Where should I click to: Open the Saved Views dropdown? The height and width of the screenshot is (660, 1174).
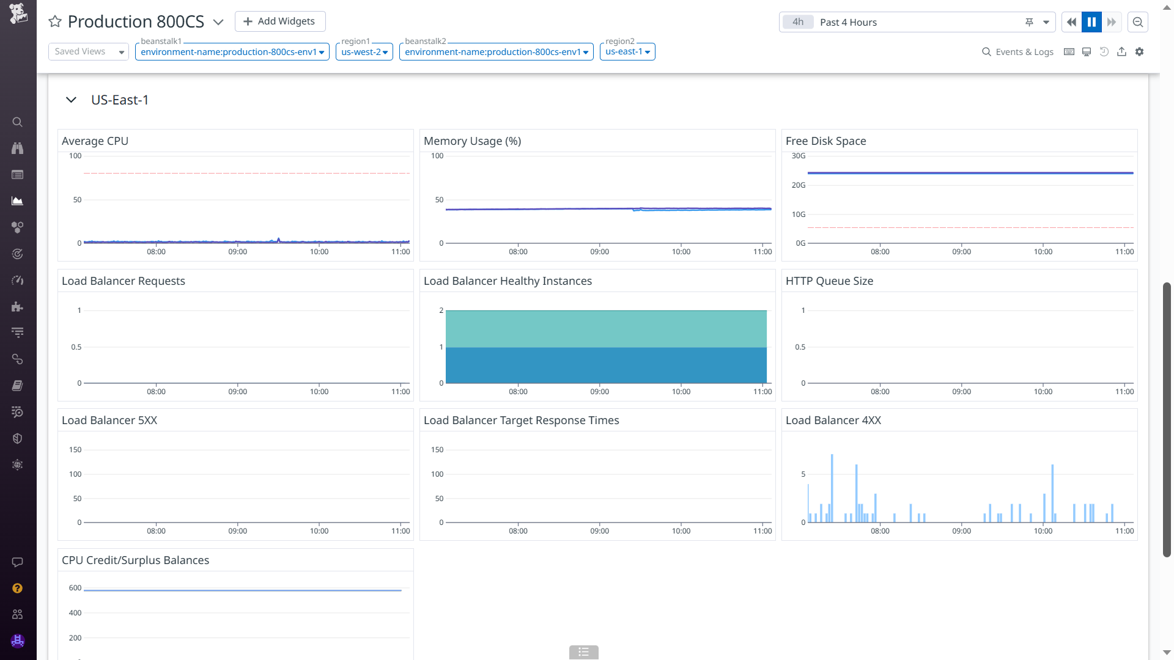pyautogui.click(x=89, y=52)
